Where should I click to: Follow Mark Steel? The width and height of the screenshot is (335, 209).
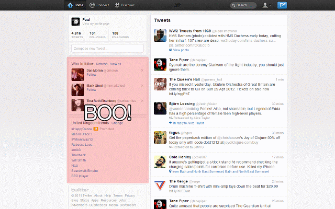tap(91, 90)
